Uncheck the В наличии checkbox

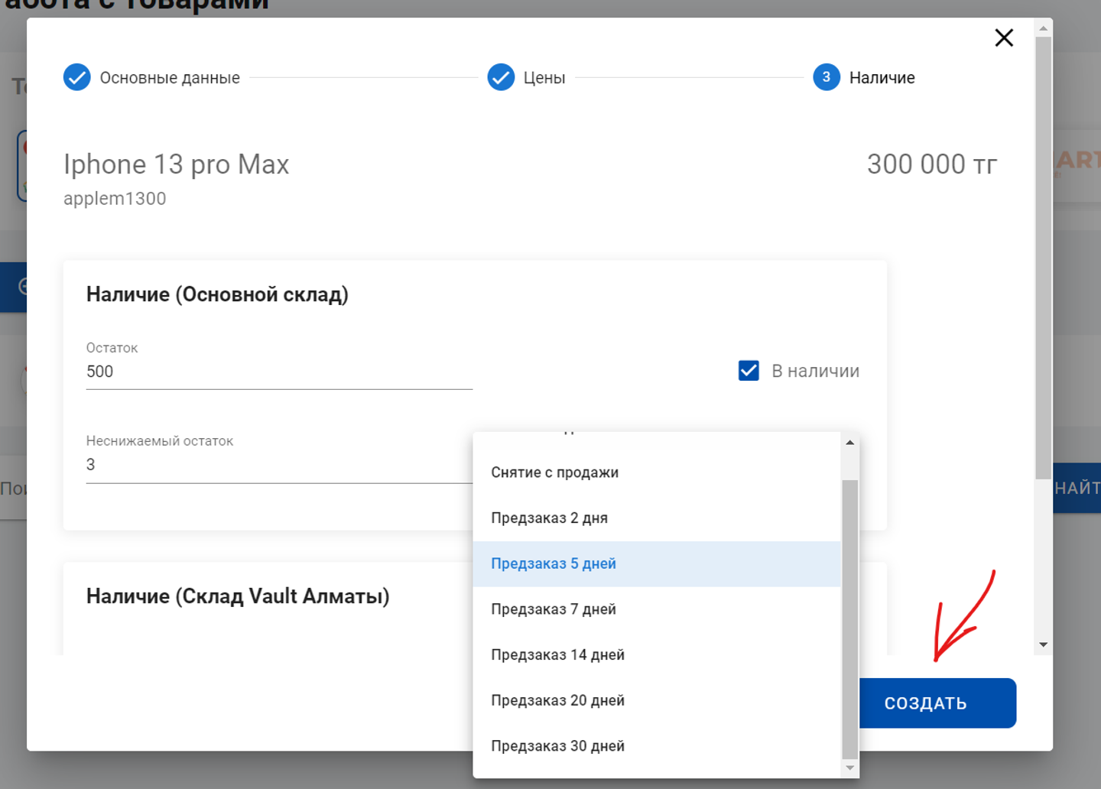[x=749, y=371]
